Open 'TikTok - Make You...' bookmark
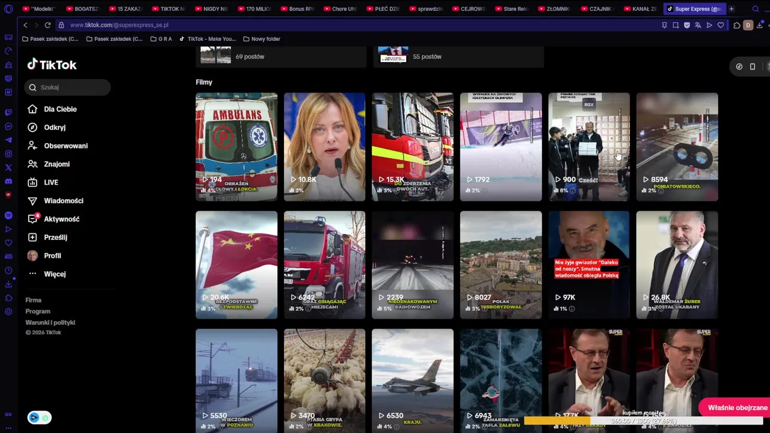770x433 pixels. point(208,39)
